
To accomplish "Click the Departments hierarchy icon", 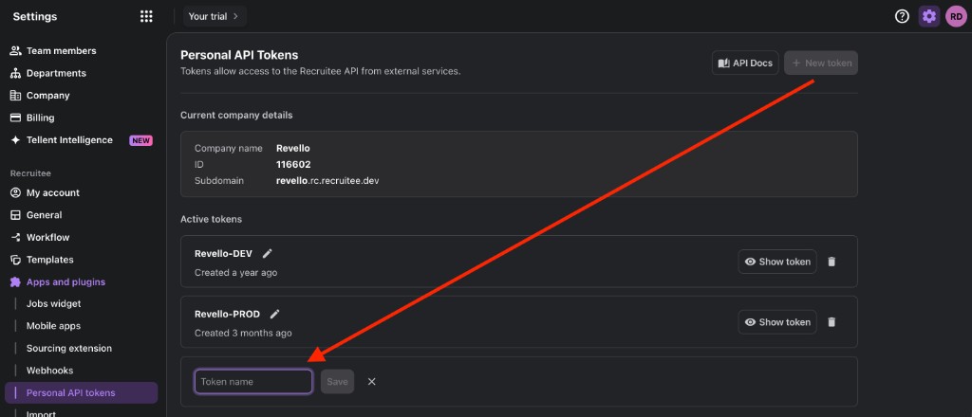I will click(x=15, y=73).
